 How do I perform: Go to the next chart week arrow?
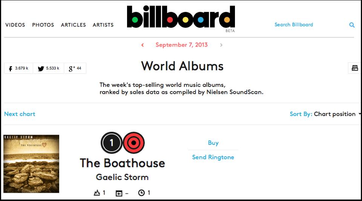[221, 45]
